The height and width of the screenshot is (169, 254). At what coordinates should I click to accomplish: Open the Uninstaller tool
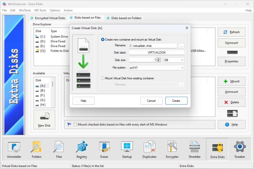[14, 149]
